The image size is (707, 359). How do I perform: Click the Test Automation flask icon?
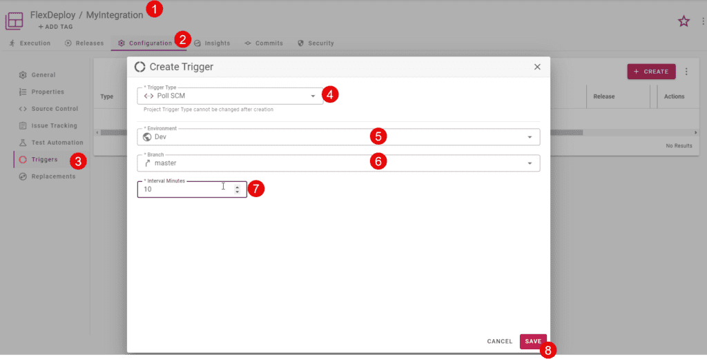tap(23, 143)
